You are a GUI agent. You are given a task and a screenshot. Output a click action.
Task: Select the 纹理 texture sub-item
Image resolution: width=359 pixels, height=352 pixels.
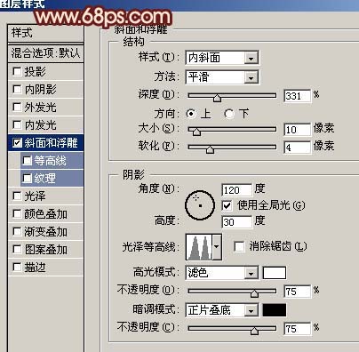click(52, 179)
